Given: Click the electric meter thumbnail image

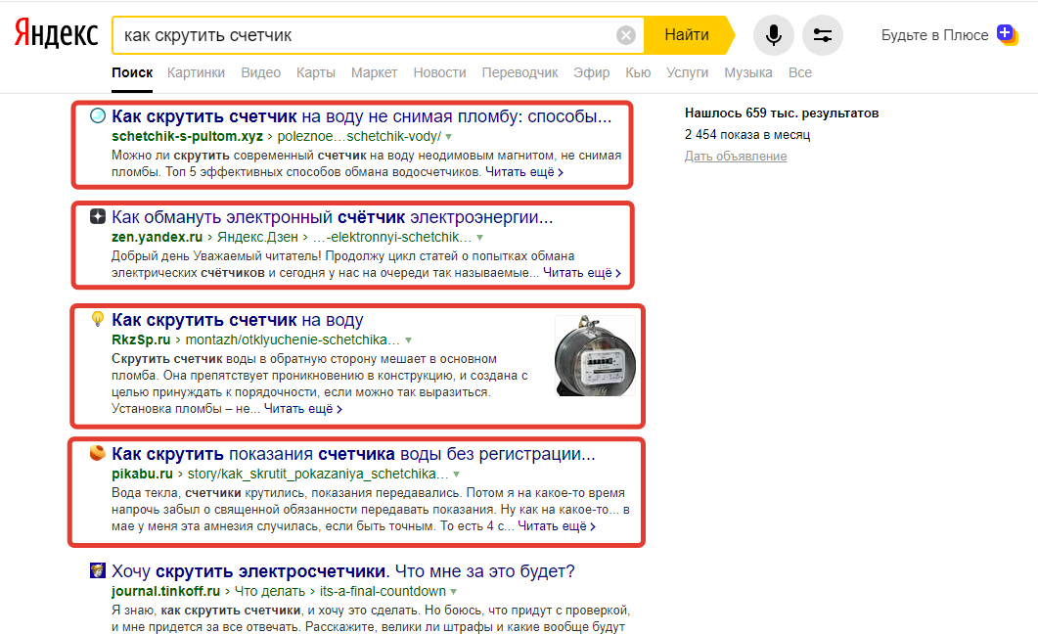Looking at the screenshot, I should pyautogui.click(x=595, y=355).
